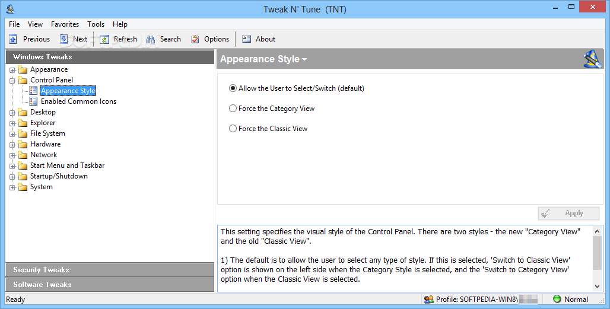Click the Network folder icon
Screen dimensions: 610x309
pos(23,155)
